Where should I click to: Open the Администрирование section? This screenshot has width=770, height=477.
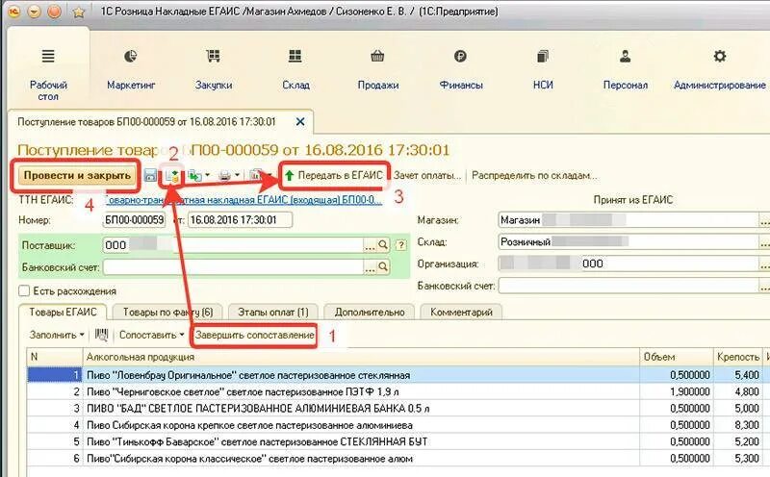click(x=719, y=69)
